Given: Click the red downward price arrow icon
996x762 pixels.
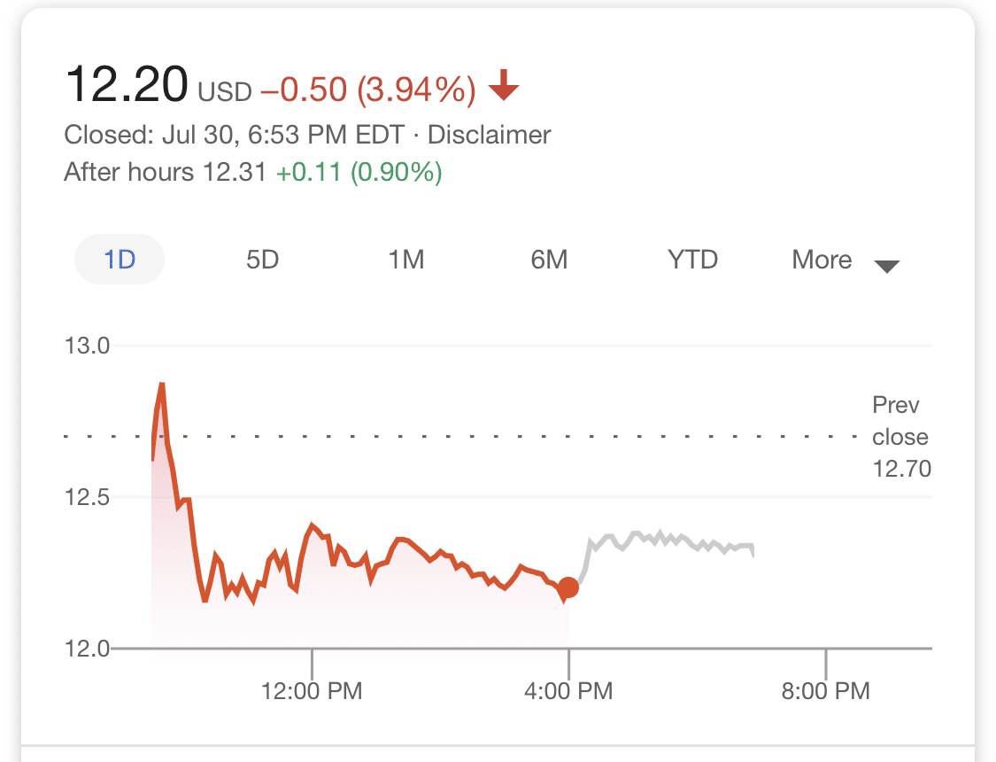Looking at the screenshot, I should click(x=503, y=87).
